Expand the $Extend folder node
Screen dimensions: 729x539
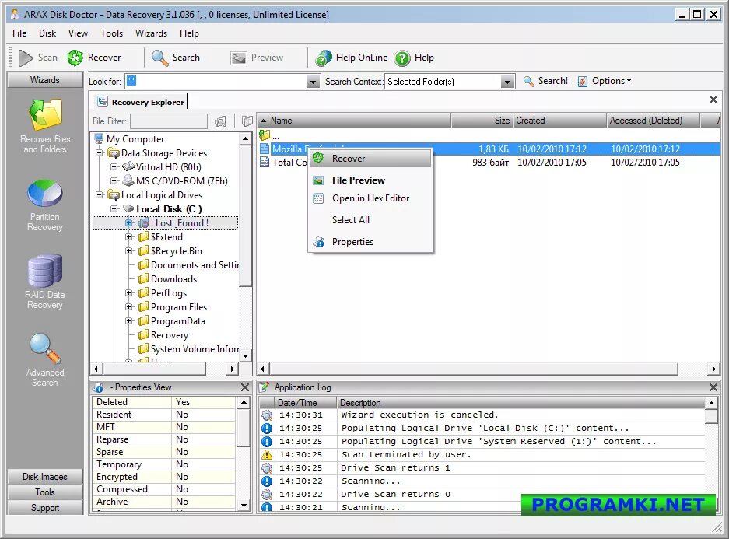[129, 237]
